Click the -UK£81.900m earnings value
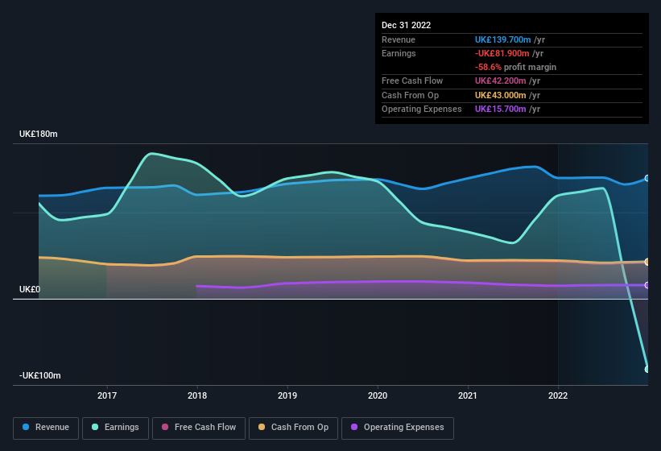 click(502, 53)
